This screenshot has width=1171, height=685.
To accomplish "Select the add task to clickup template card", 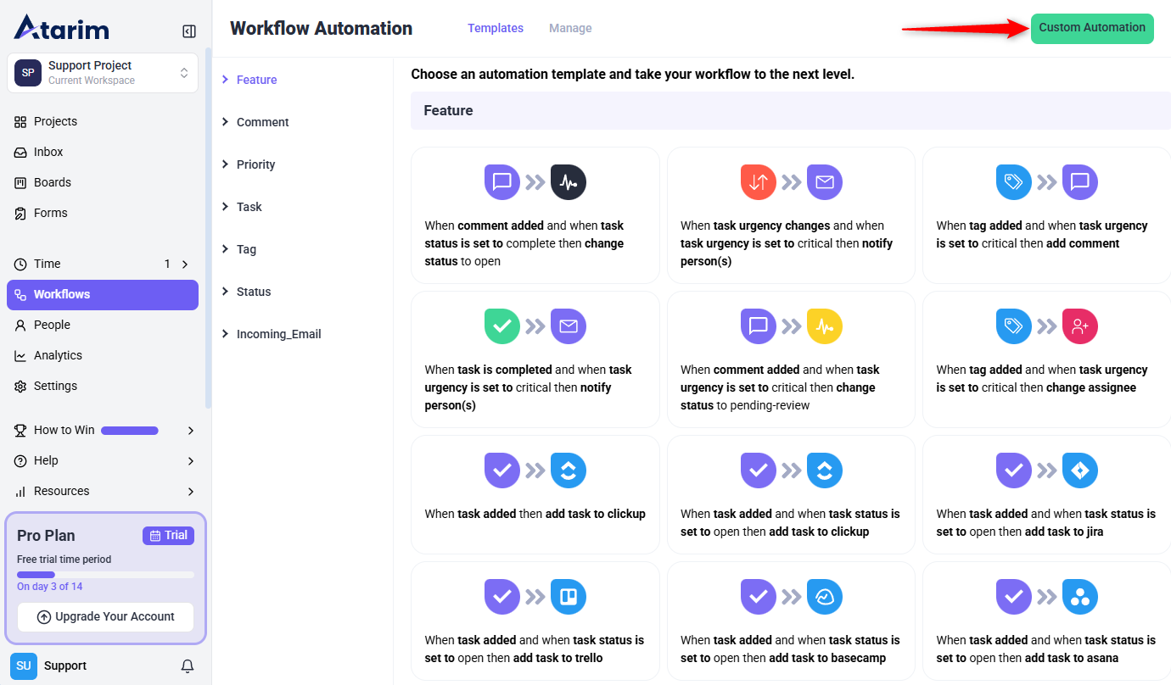I will (x=535, y=493).
